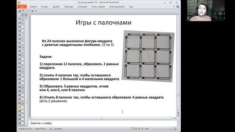
Task: Open the Customize Quick Access Toolbar dropdown
Action: click(x=36, y=11)
